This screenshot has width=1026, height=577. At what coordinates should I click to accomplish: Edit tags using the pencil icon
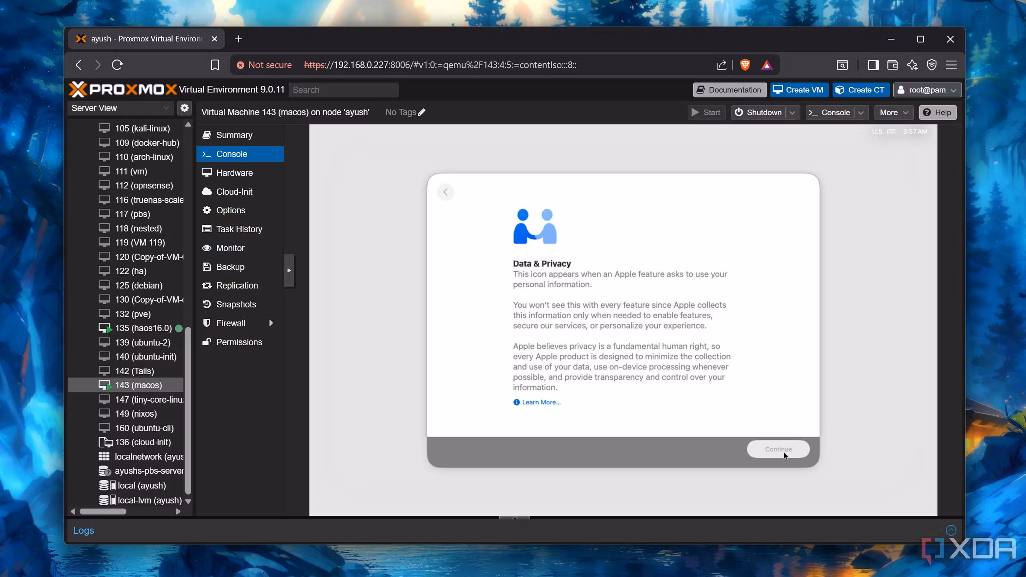coord(422,112)
